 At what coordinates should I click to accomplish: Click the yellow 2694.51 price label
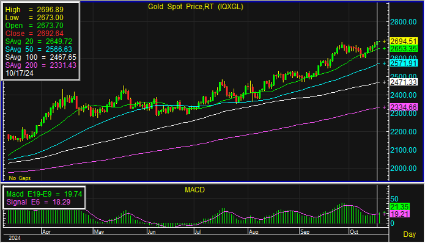(404, 42)
